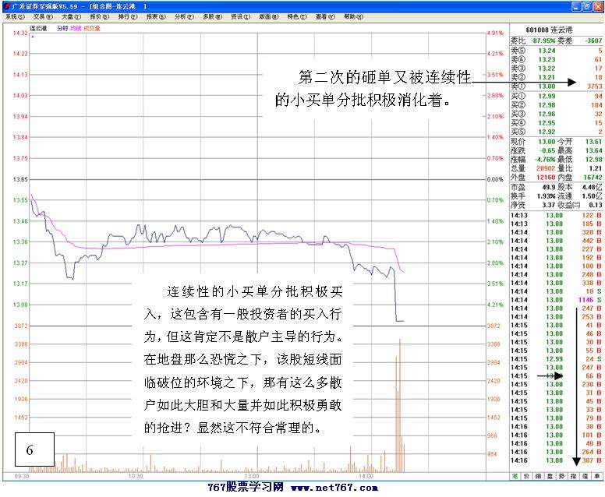This screenshot has height=497, width=605.
Task: Toggle the 成交量 volume label
Action: (x=91, y=28)
